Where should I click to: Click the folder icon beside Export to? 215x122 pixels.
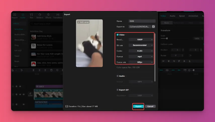coord(153,26)
